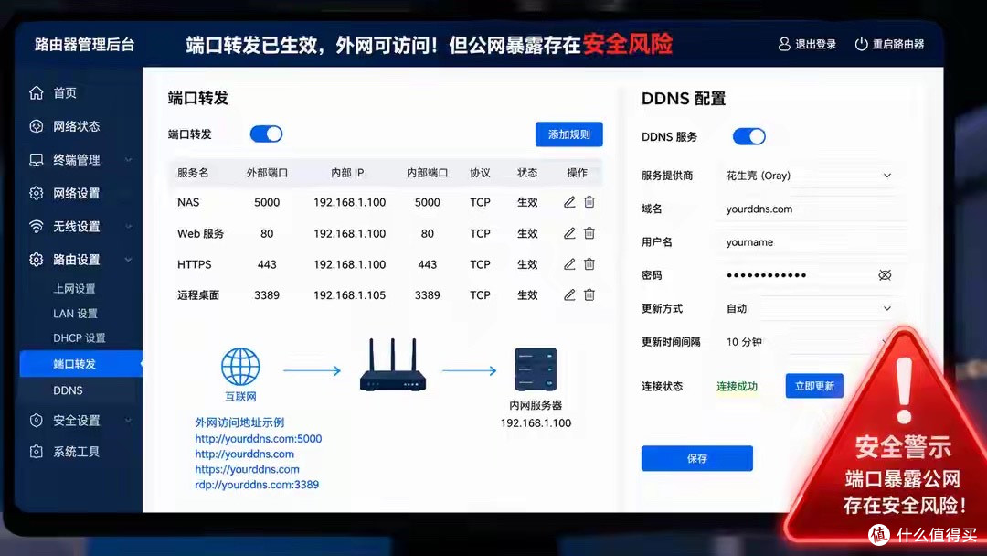The image size is (987, 556).
Task: Click external port 3389 cell
Action: pyautogui.click(x=267, y=295)
